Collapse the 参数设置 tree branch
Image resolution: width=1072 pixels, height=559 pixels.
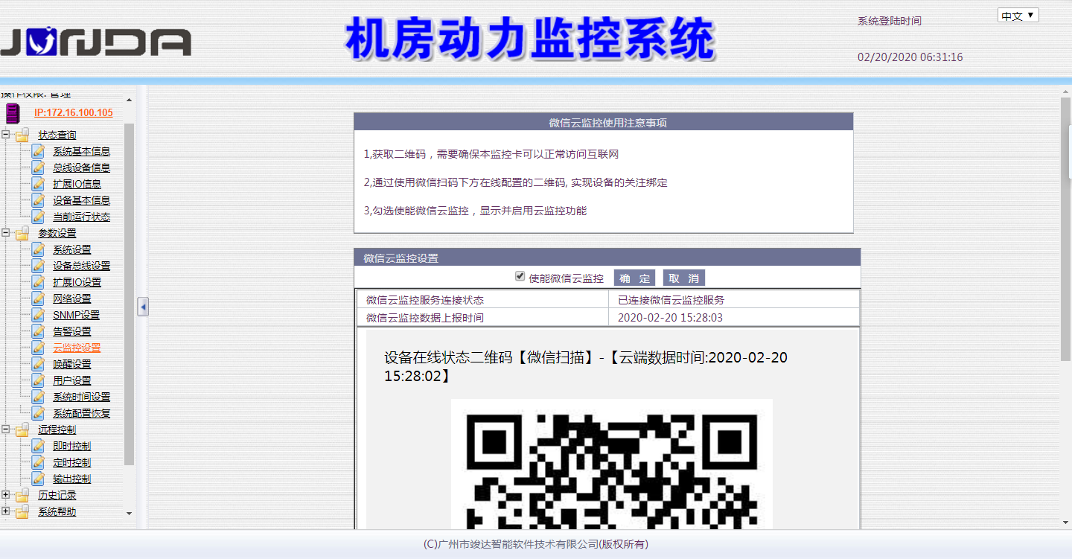7,233
